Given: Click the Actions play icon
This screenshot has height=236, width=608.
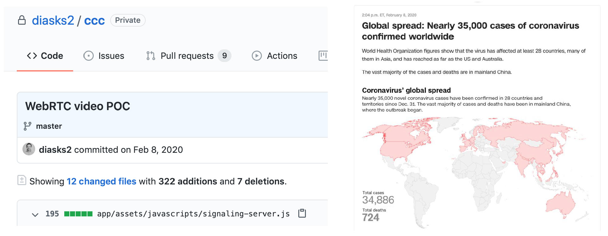Looking at the screenshot, I should click(x=257, y=56).
